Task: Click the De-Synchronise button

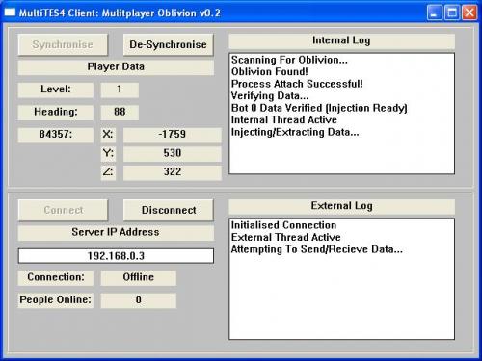Action: tap(169, 44)
